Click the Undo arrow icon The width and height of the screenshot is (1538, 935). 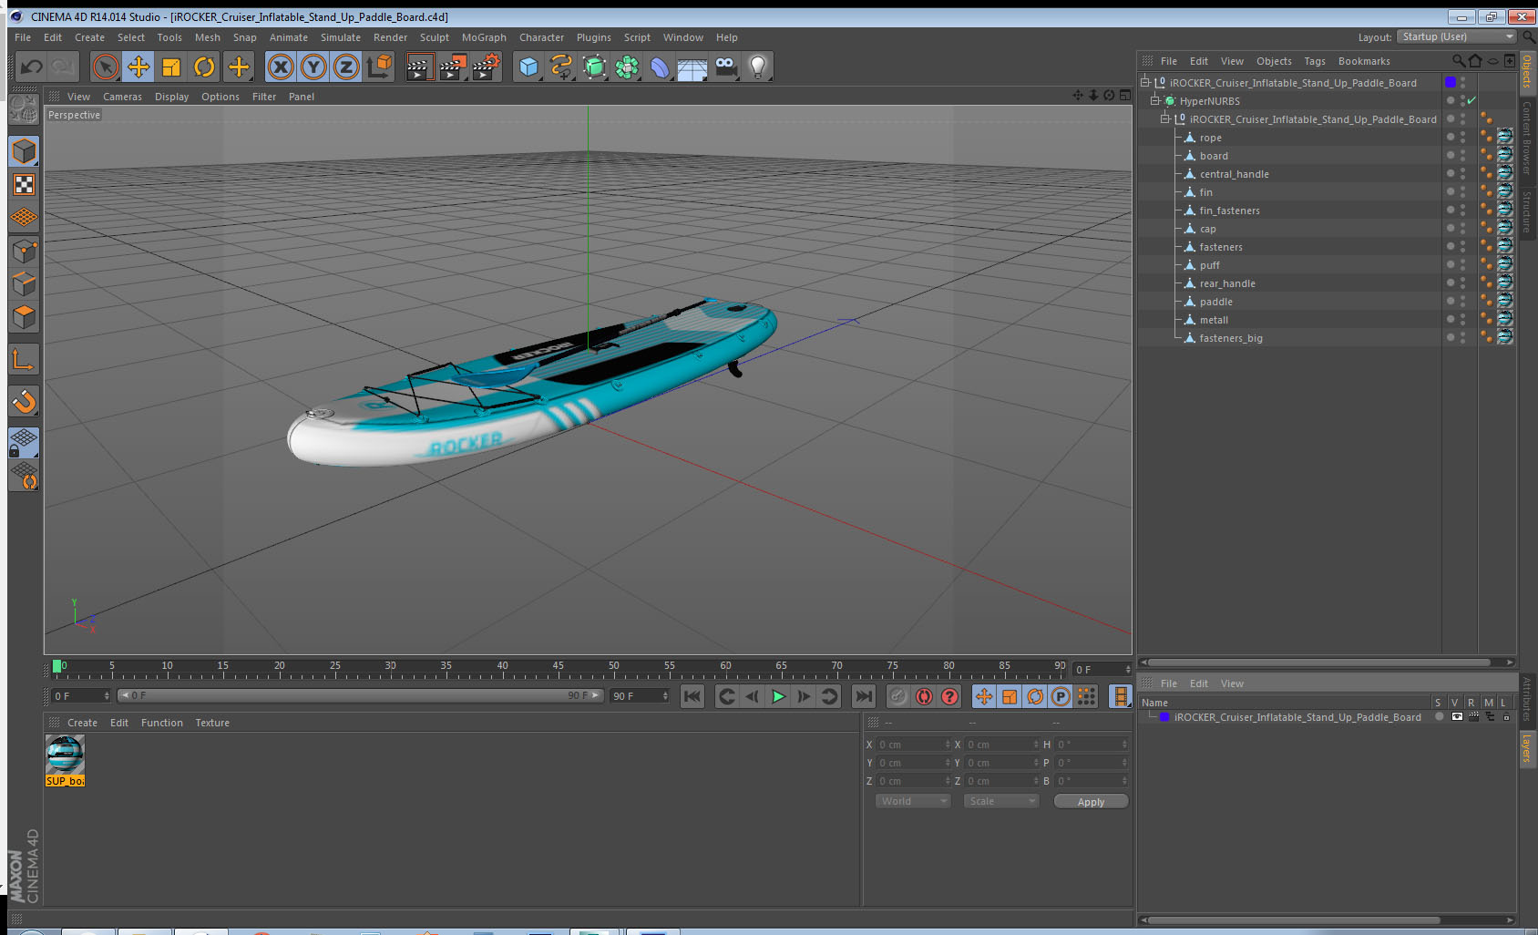tap(32, 67)
